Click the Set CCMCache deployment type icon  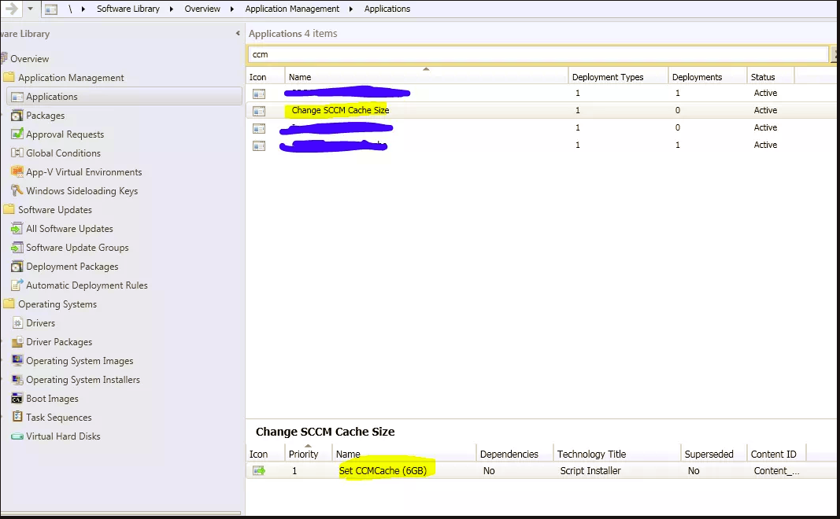[x=259, y=470]
